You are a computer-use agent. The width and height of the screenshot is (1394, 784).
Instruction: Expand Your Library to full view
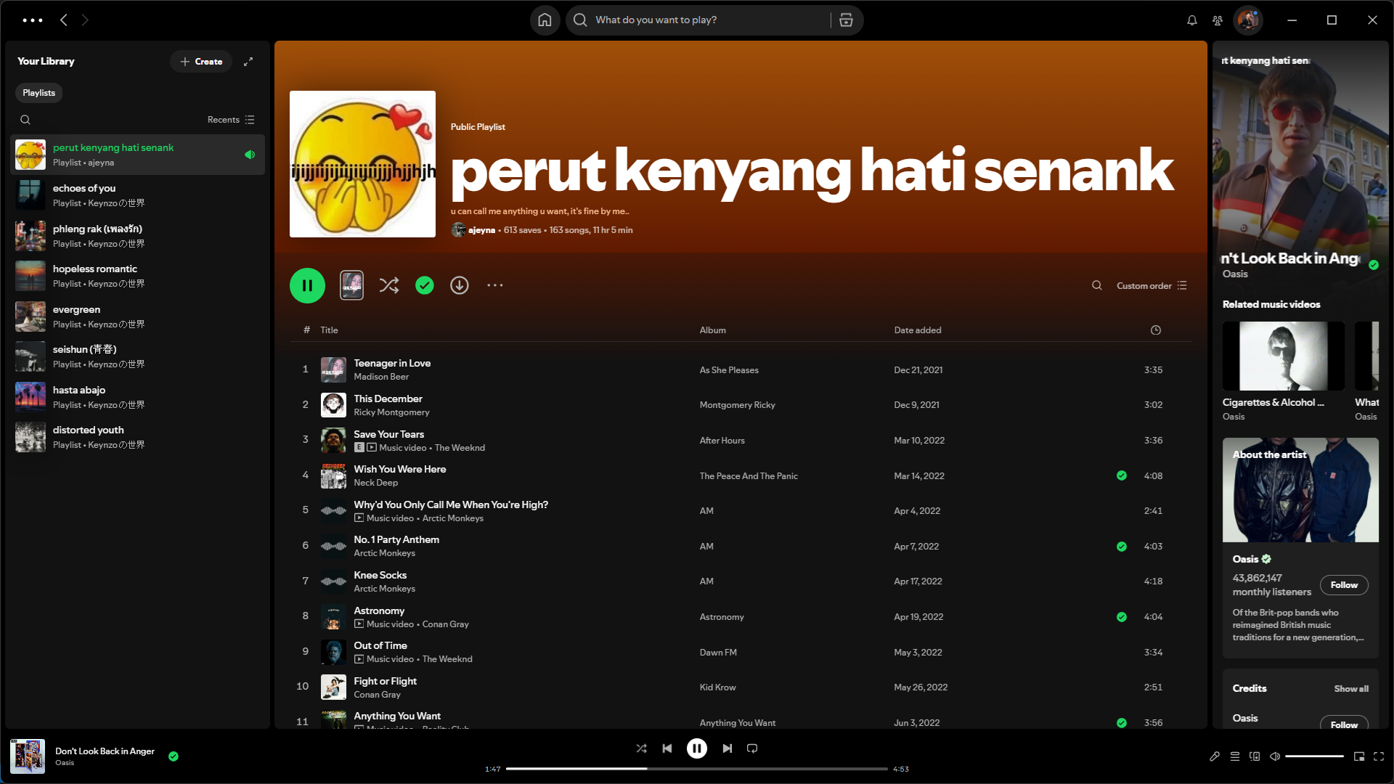point(248,62)
